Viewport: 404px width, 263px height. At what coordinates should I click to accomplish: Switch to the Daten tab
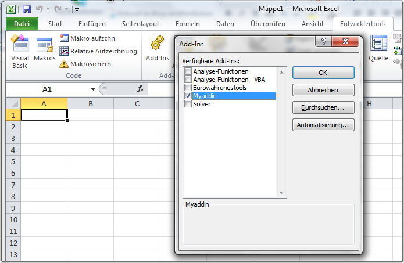click(x=225, y=24)
